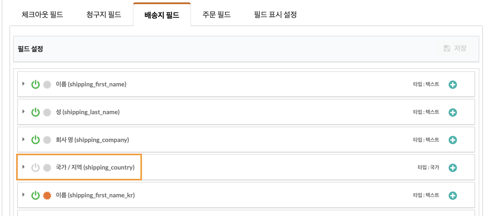Expand the 국가 / 지역 (shipping_country) row
The image size is (487, 216).
[23, 167]
